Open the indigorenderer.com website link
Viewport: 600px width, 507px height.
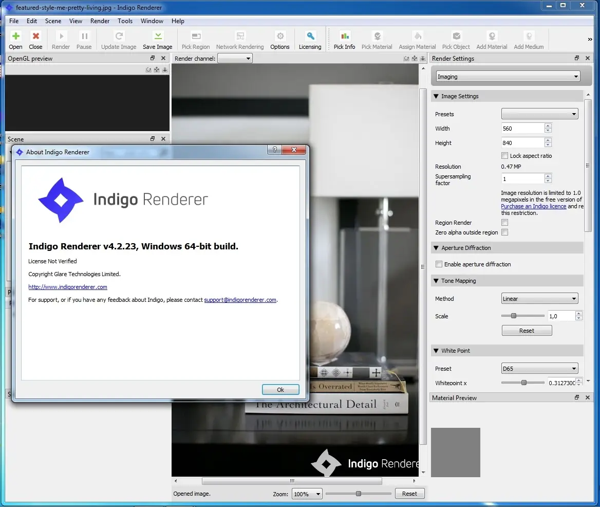[x=68, y=287]
